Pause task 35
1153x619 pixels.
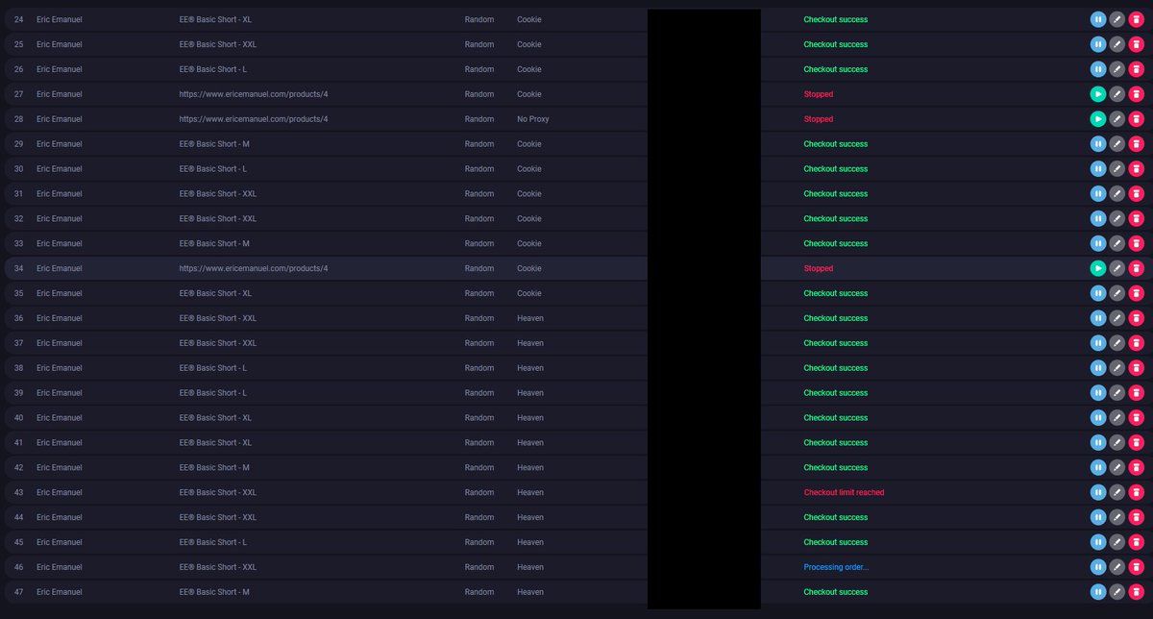click(x=1098, y=293)
